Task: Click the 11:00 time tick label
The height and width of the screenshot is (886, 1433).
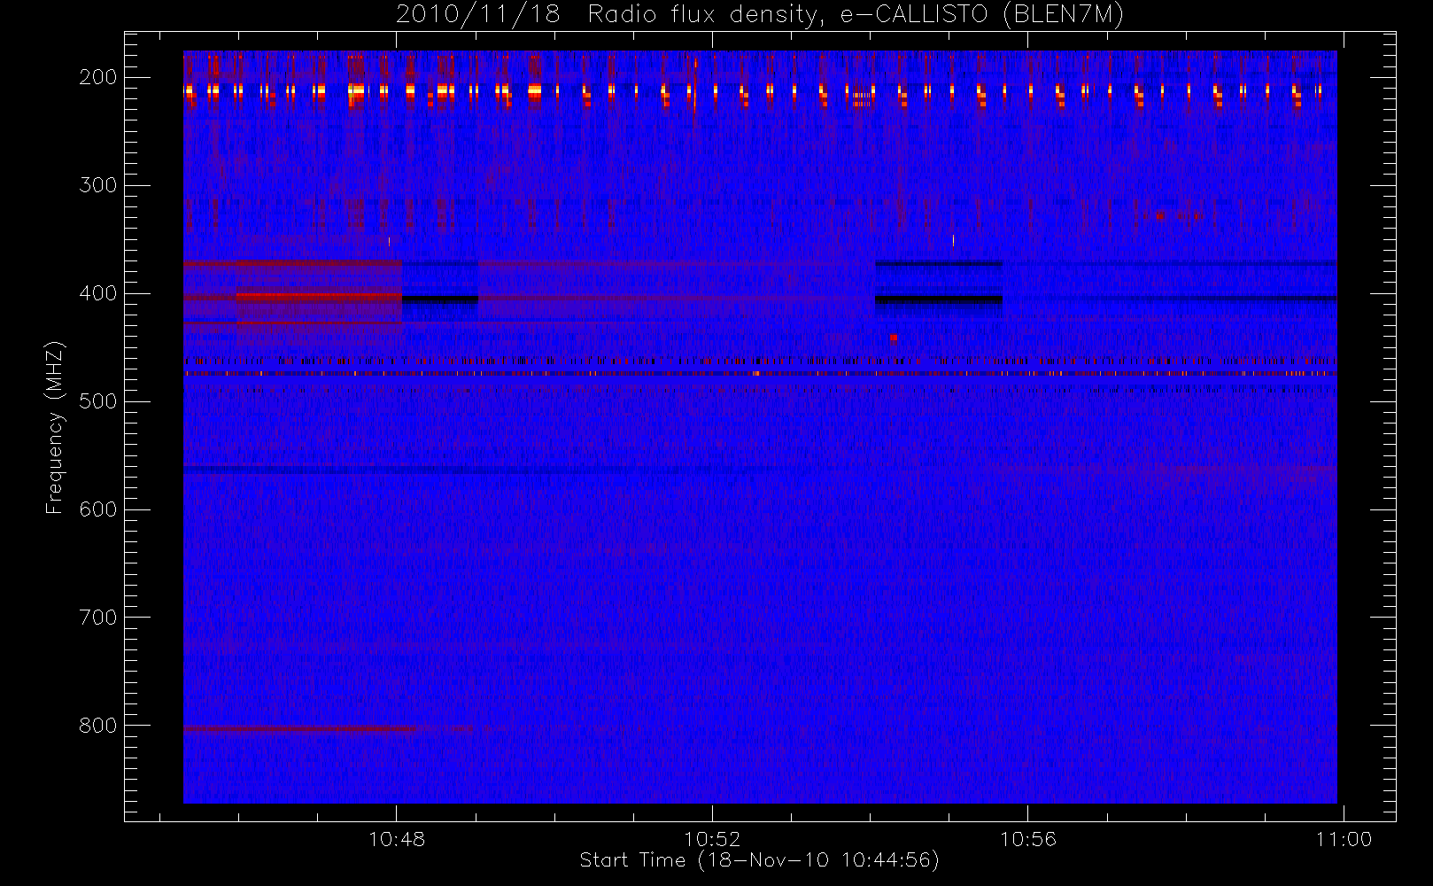Action: 1344,839
